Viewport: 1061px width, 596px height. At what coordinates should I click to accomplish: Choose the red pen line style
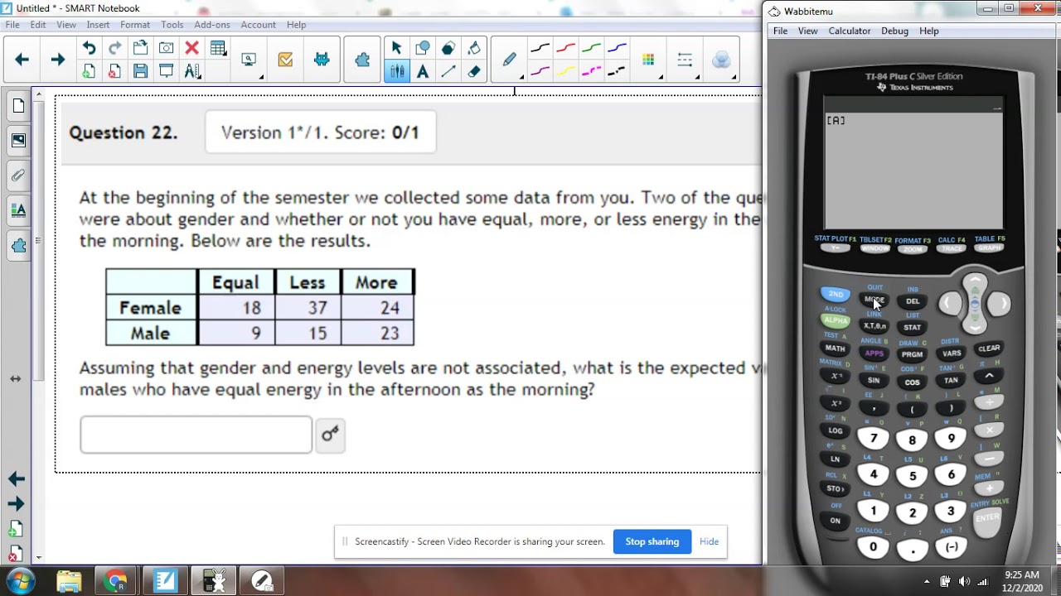click(x=565, y=49)
